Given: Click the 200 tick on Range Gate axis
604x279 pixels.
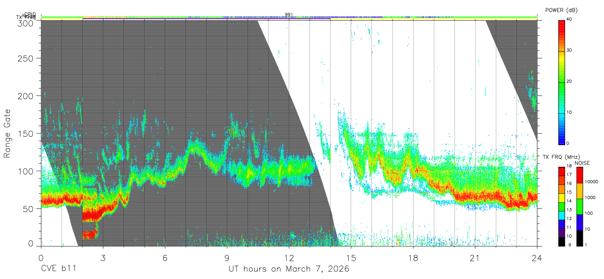Looking at the screenshot, I should point(27,96).
